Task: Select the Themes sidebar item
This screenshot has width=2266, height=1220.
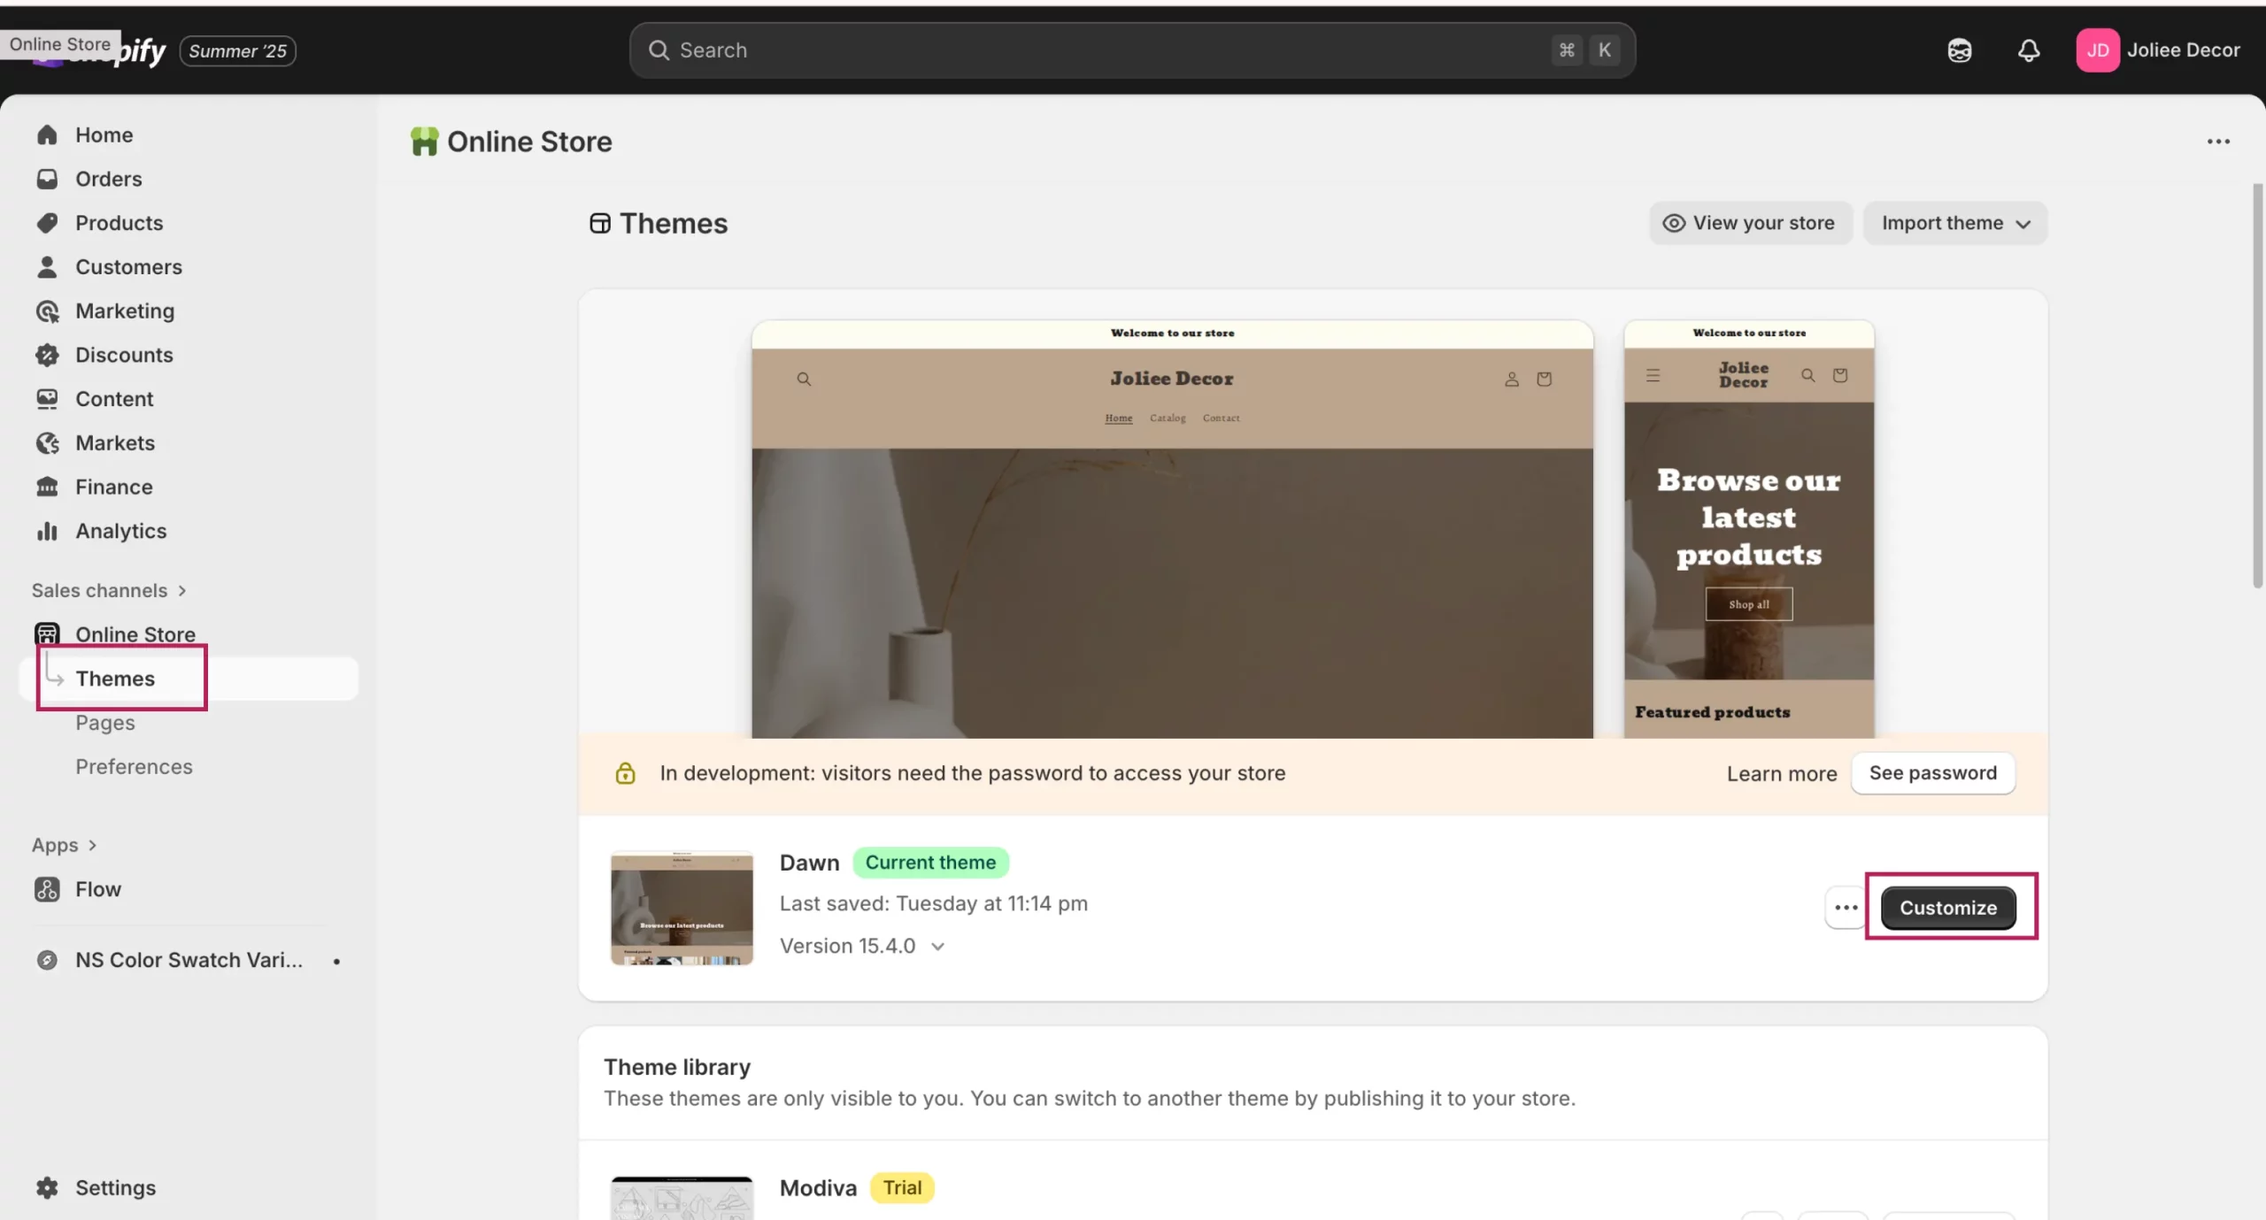Action: tap(189, 679)
